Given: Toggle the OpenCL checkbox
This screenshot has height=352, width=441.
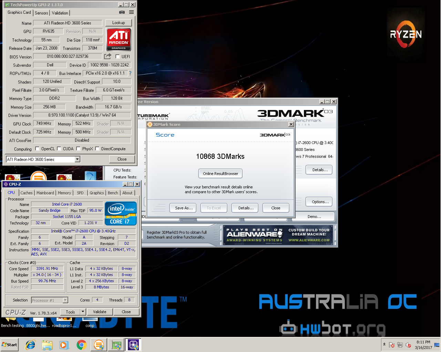Looking at the screenshot, I should pyautogui.click(x=37, y=149).
